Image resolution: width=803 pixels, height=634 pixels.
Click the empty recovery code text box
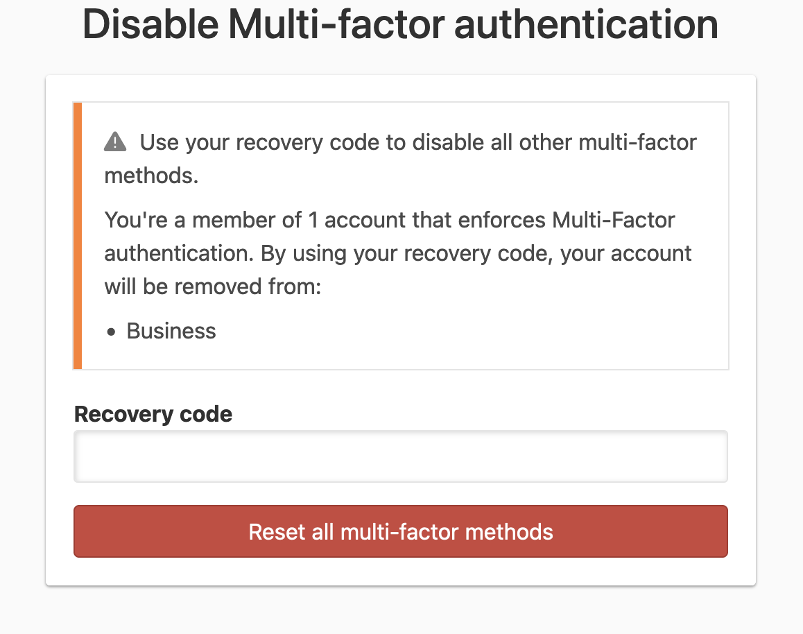tap(401, 456)
